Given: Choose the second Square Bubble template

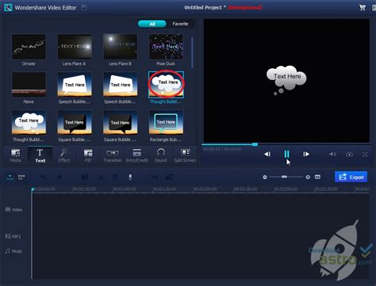Looking at the screenshot, I should pos(120,126).
